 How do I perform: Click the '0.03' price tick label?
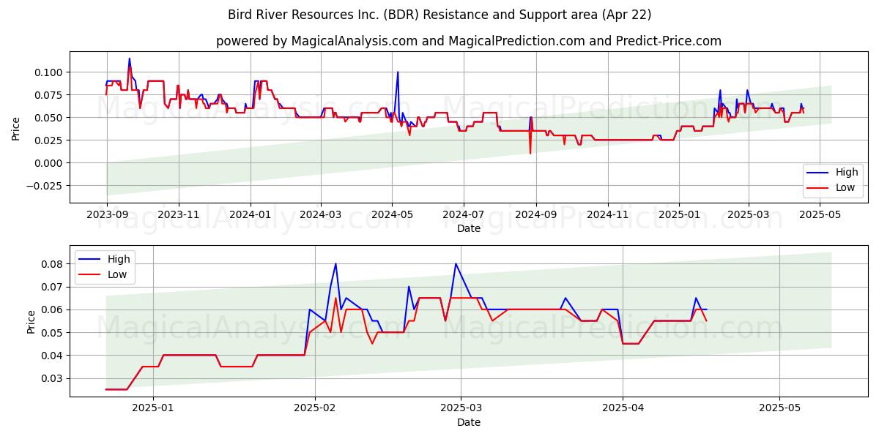[x=52, y=378]
